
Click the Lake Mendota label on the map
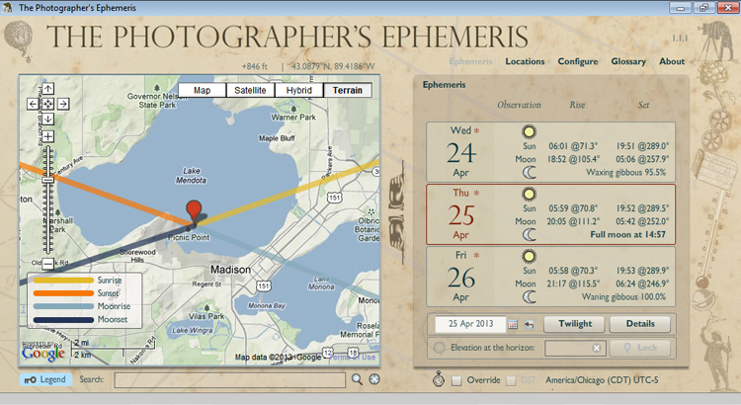point(191,175)
